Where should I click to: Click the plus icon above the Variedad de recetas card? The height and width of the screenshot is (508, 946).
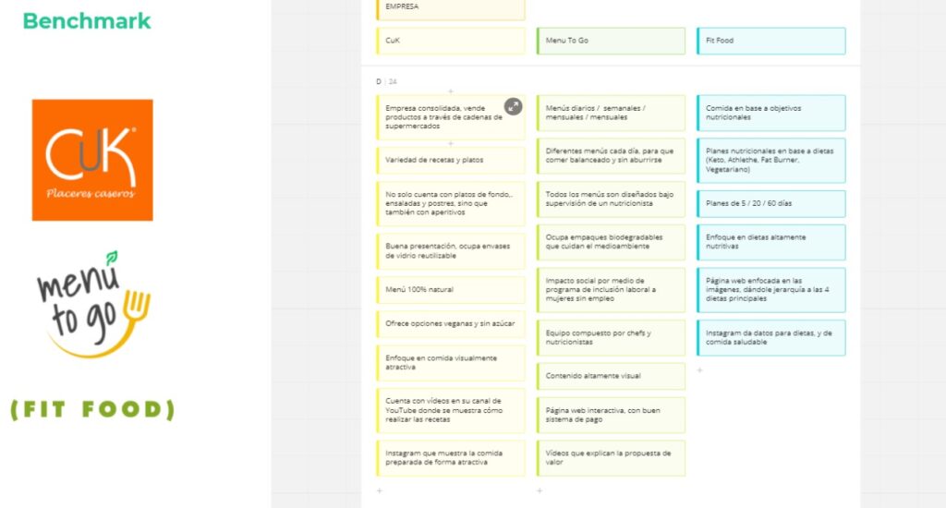451,143
